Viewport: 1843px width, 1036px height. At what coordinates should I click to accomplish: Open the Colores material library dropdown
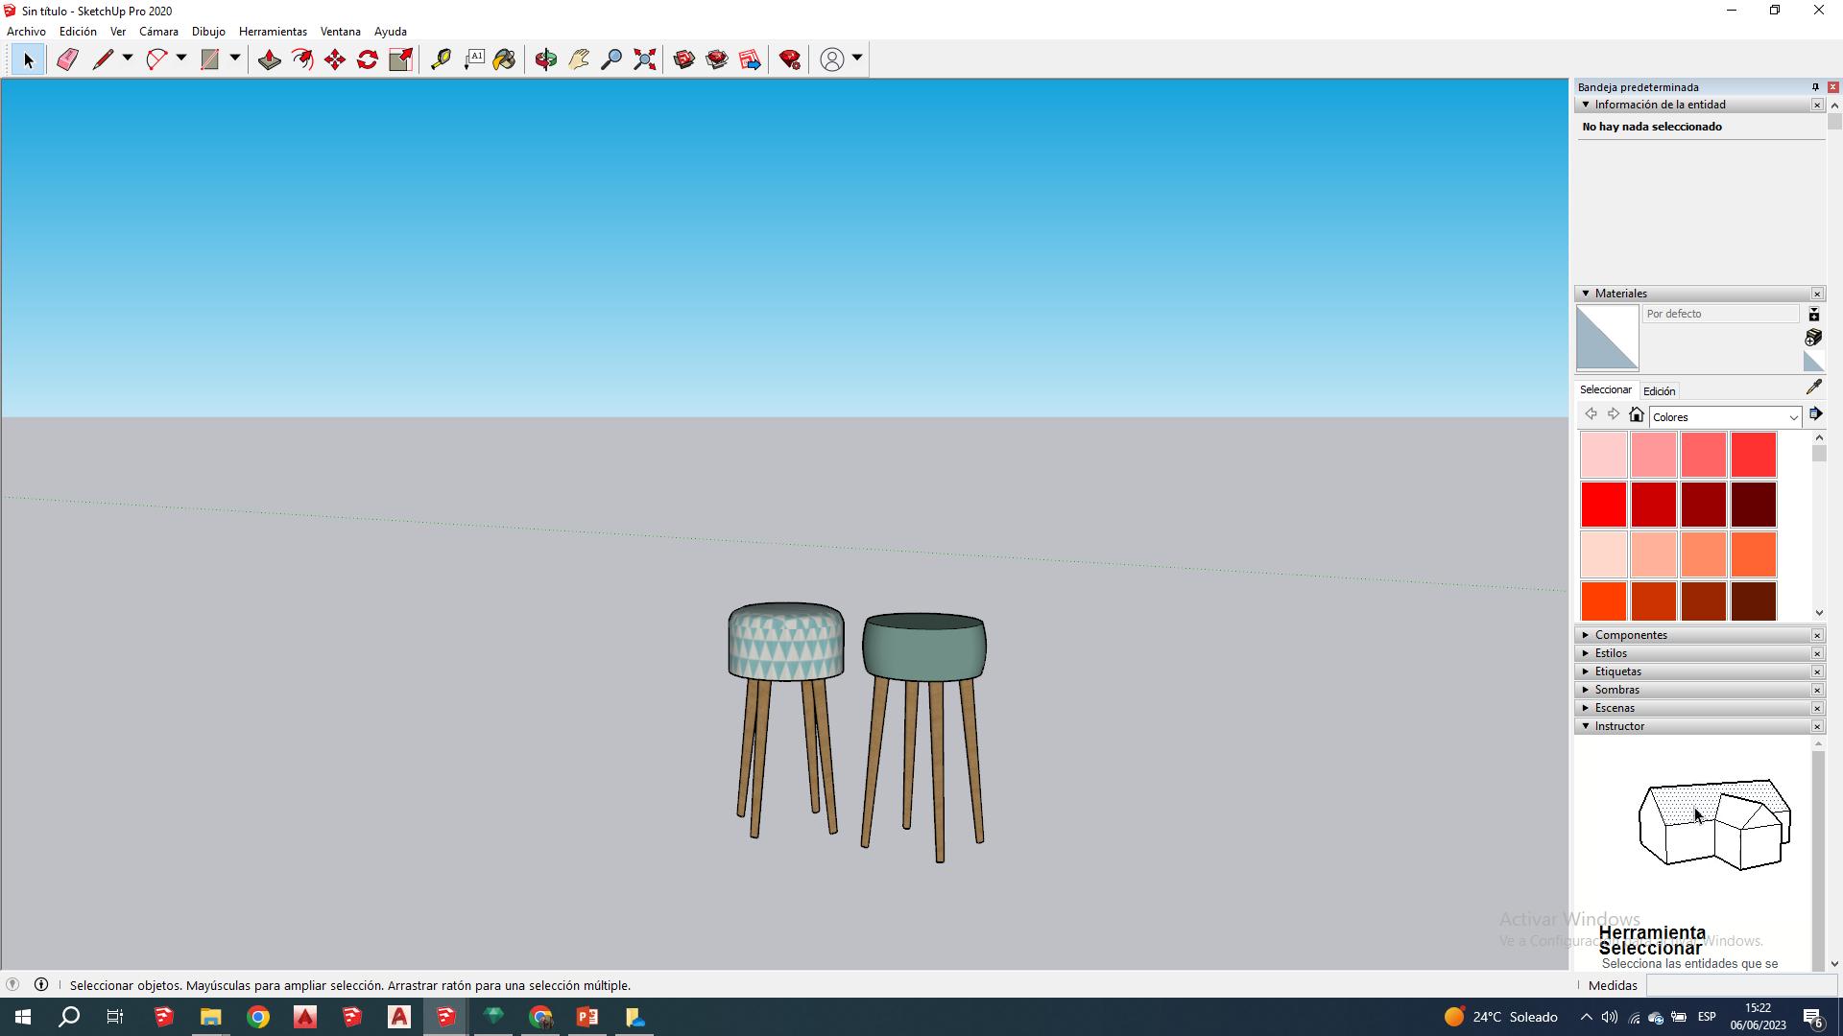tap(1792, 417)
